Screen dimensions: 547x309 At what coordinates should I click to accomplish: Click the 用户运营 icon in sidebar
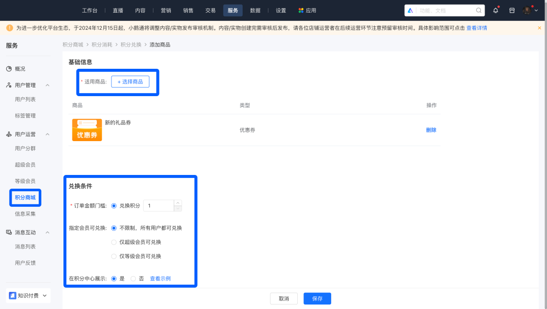coord(9,134)
